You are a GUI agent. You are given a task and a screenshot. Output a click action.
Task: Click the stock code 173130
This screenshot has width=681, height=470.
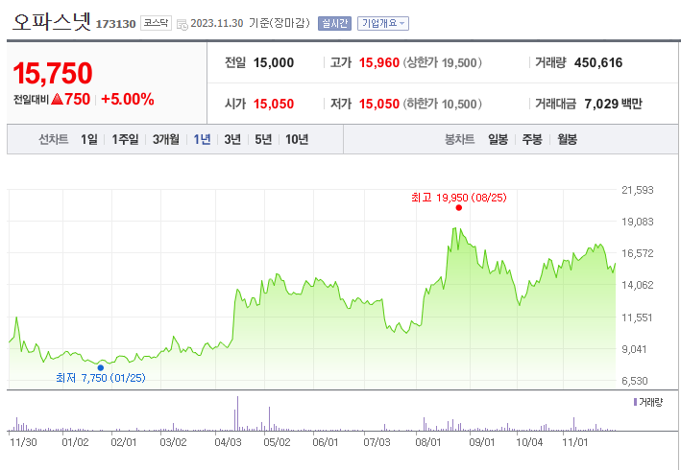click(115, 24)
